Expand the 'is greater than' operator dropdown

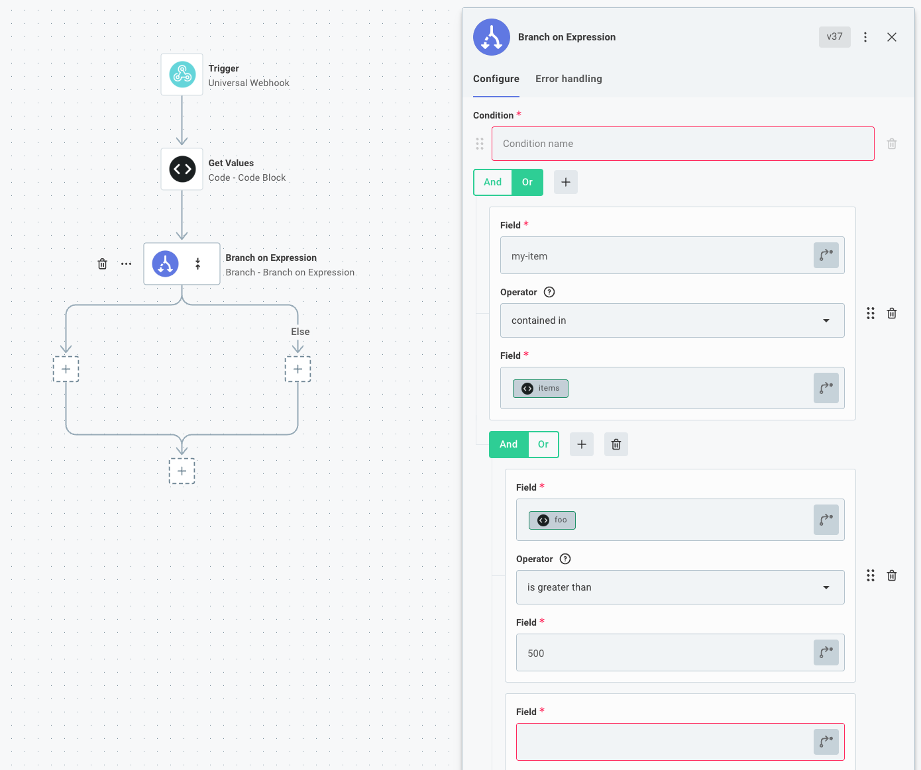pyautogui.click(x=680, y=587)
